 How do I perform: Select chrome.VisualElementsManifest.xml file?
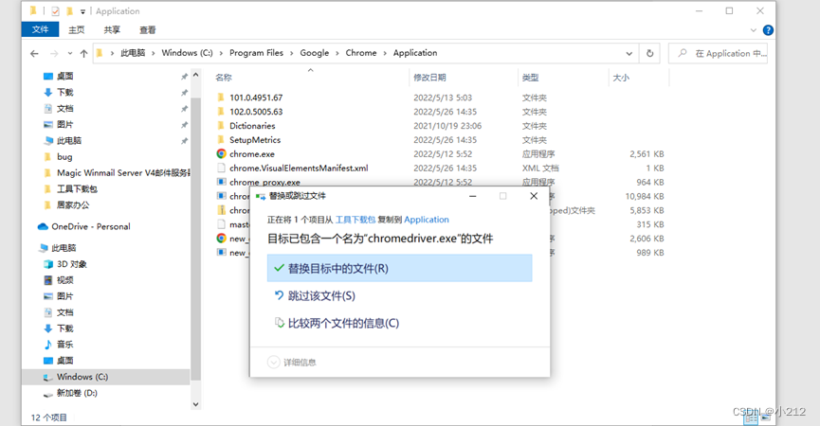click(299, 169)
